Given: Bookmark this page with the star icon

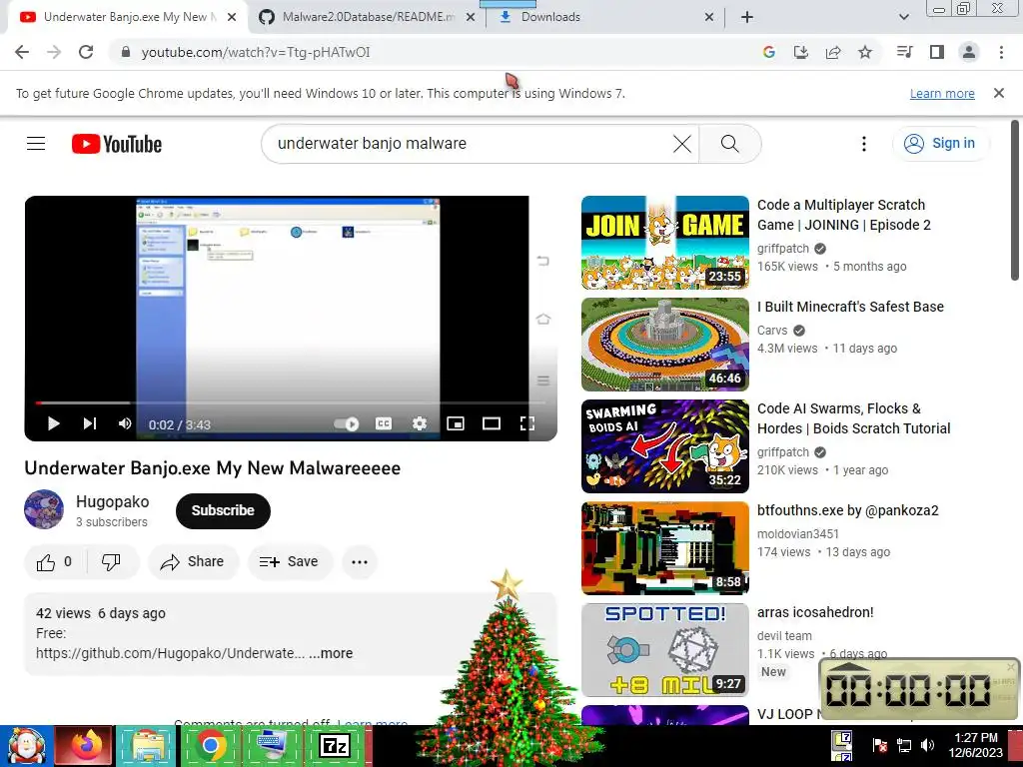Looking at the screenshot, I should point(865,52).
